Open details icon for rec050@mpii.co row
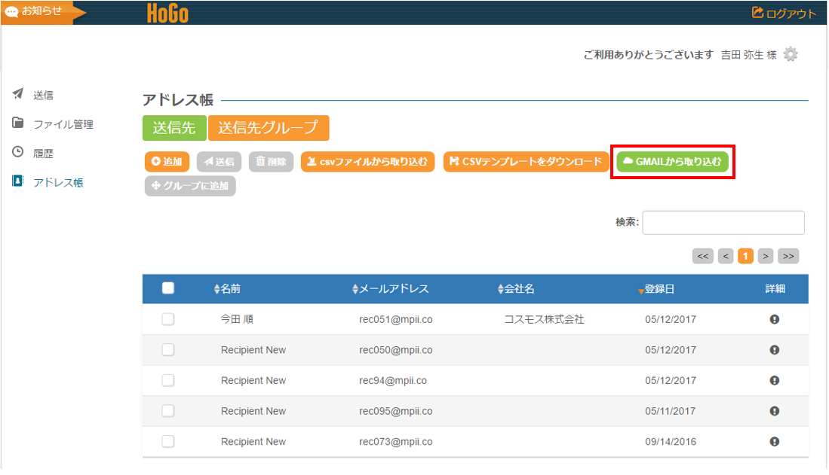The width and height of the screenshot is (829, 475). [774, 350]
